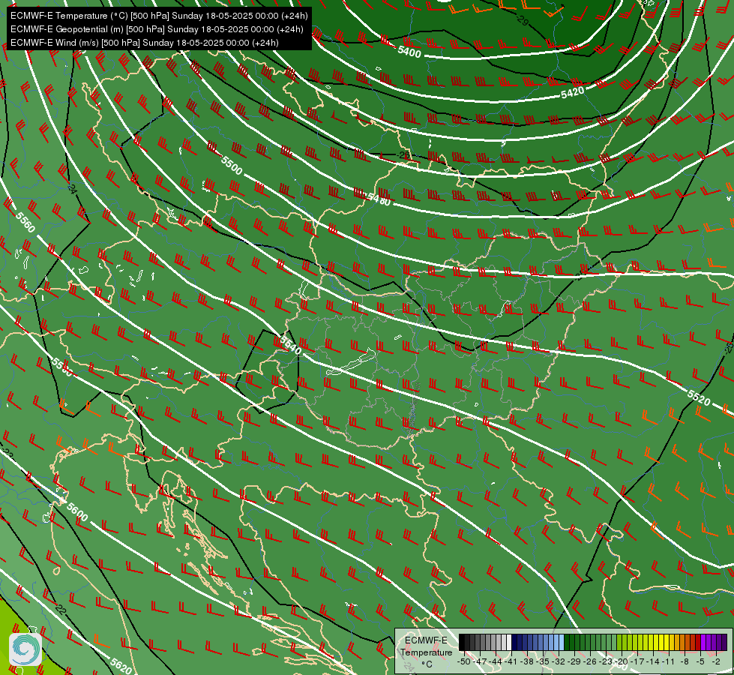Click the -29 tick label in the legend
This screenshot has height=675, width=734.
pyautogui.click(x=574, y=661)
